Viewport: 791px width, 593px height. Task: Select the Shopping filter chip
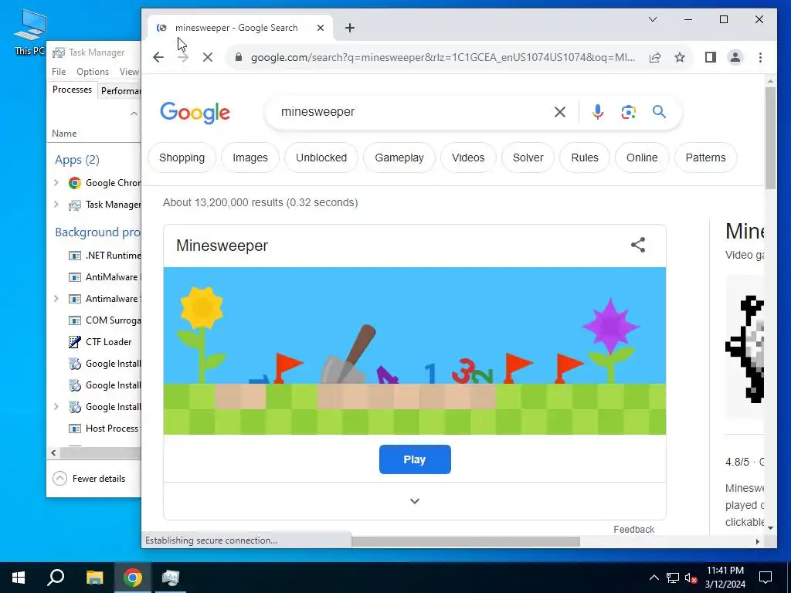click(182, 158)
